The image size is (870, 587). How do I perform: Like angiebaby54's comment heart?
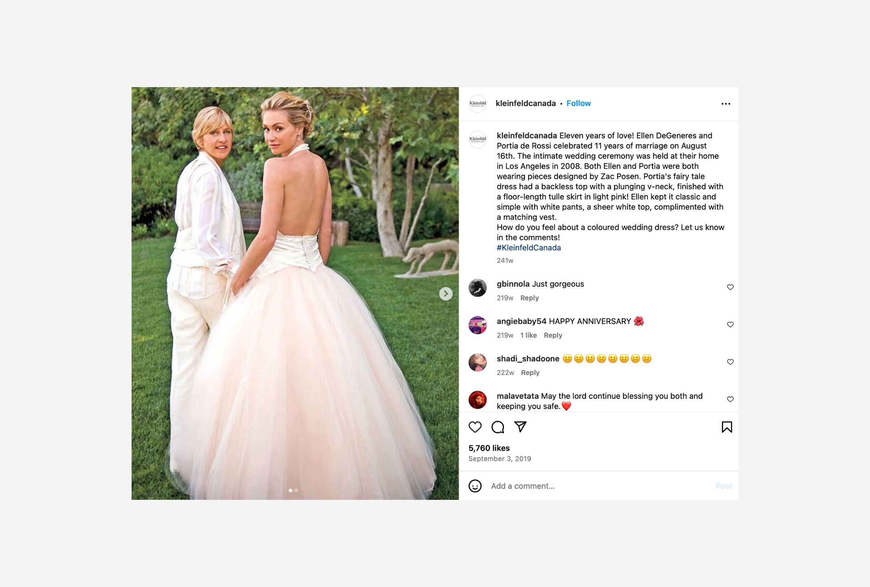tap(730, 324)
